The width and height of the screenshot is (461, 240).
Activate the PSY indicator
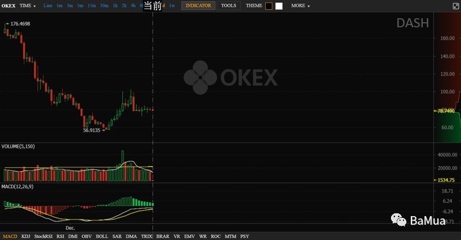coord(244,236)
